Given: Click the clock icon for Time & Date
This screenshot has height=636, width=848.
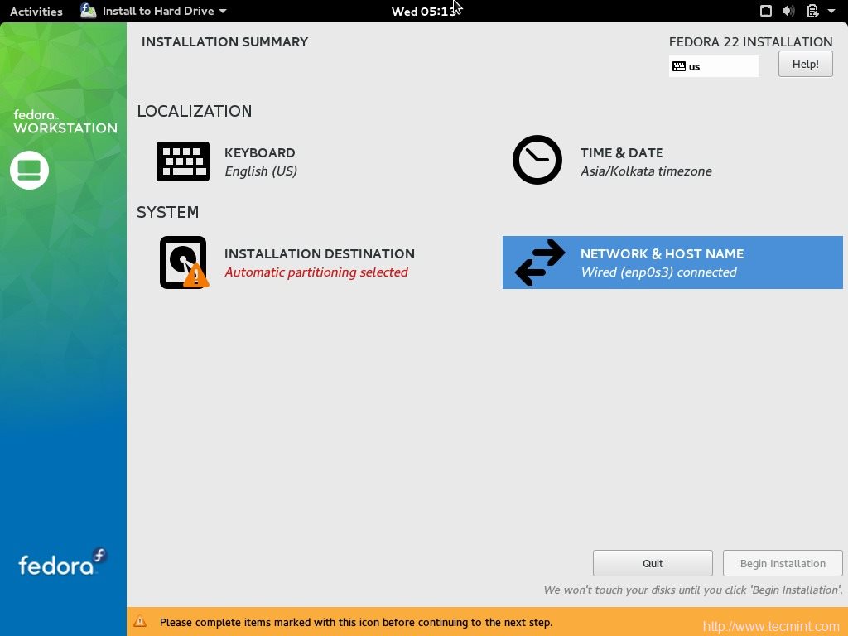Looking at the screenshot, I should click(x=537, y=159).
